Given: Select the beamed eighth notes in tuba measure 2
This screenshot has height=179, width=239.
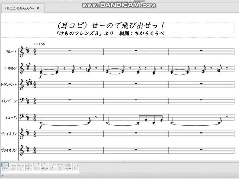Looking at the screenshot, I should 150,120.
